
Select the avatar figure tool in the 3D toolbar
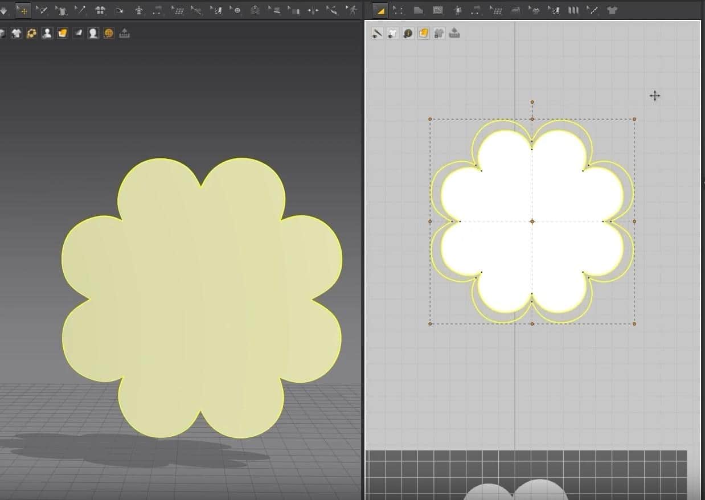(x=139, y=10)
